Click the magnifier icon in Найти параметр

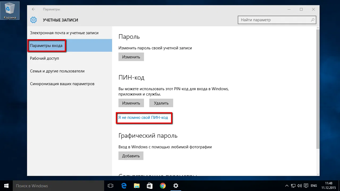click(313, 20)
